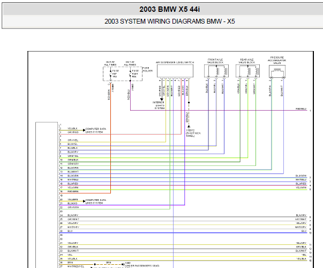The height and width of the screenshot is (268, 323).
Task: Click the Interior Lights System arrow
Action: pos(162,99)
